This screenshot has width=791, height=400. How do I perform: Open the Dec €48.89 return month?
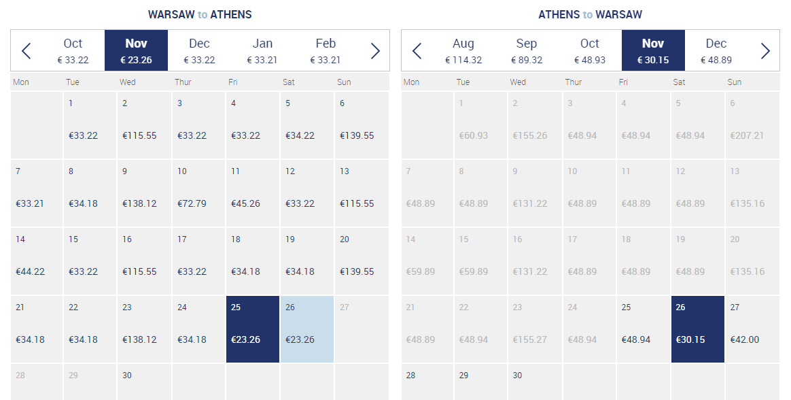click(x=716, y=50)
